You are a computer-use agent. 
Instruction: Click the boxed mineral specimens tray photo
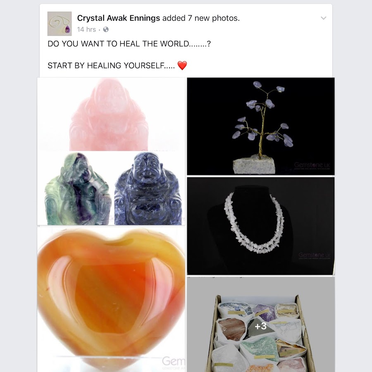coord(261,324)
